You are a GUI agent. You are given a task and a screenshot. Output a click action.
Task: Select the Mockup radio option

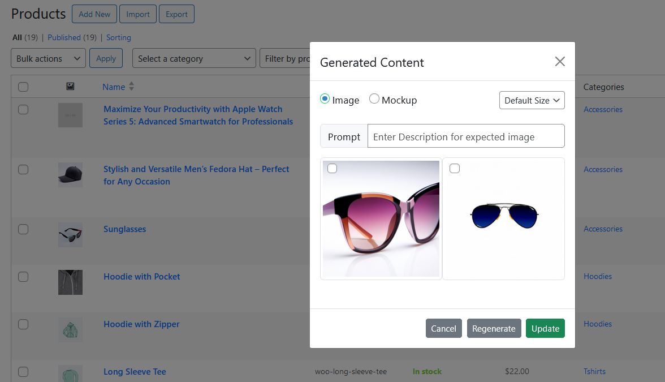click(x=374, y=99)
